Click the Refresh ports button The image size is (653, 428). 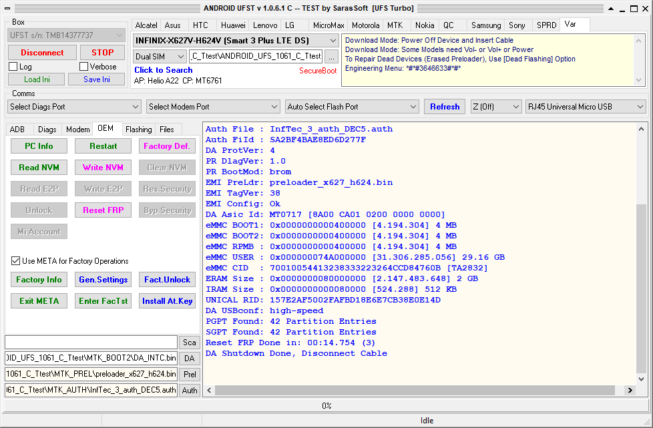point(445,107)
